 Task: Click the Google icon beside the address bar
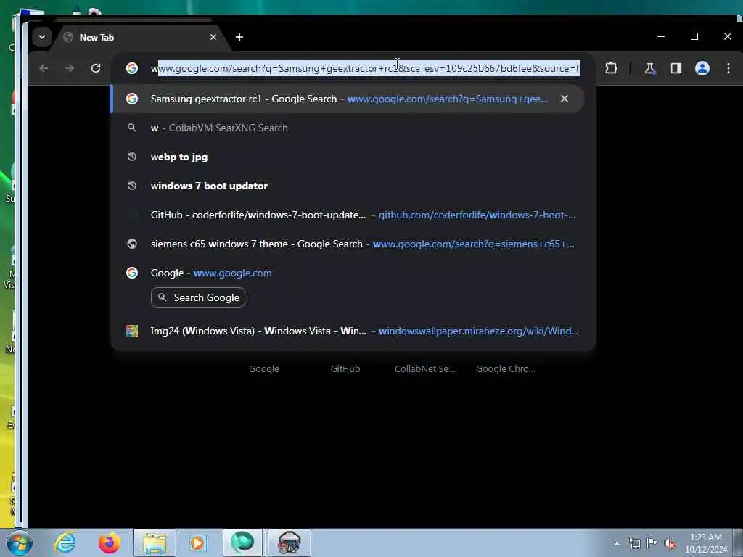coord(132,68)
